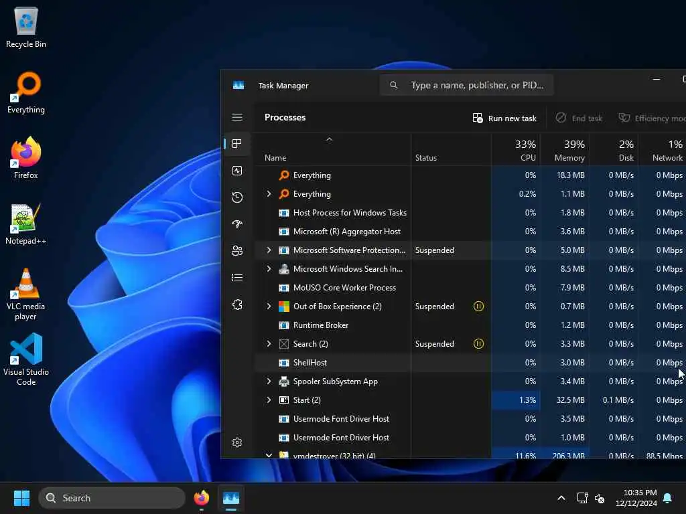686x514 pixels.
Task: Expand Microsoft Software Protection process
Action: click(x=269, y=250)
